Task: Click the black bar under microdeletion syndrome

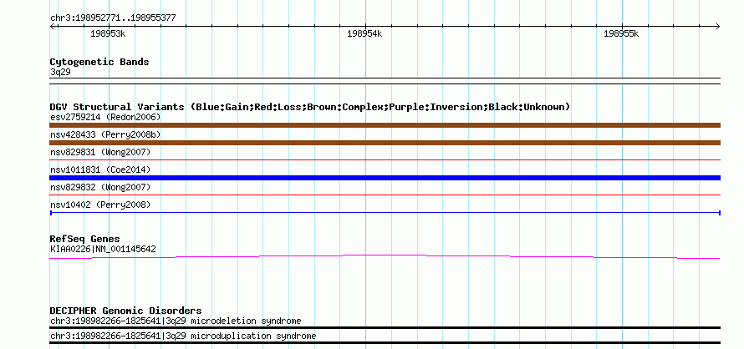Action: pos(385,327)
